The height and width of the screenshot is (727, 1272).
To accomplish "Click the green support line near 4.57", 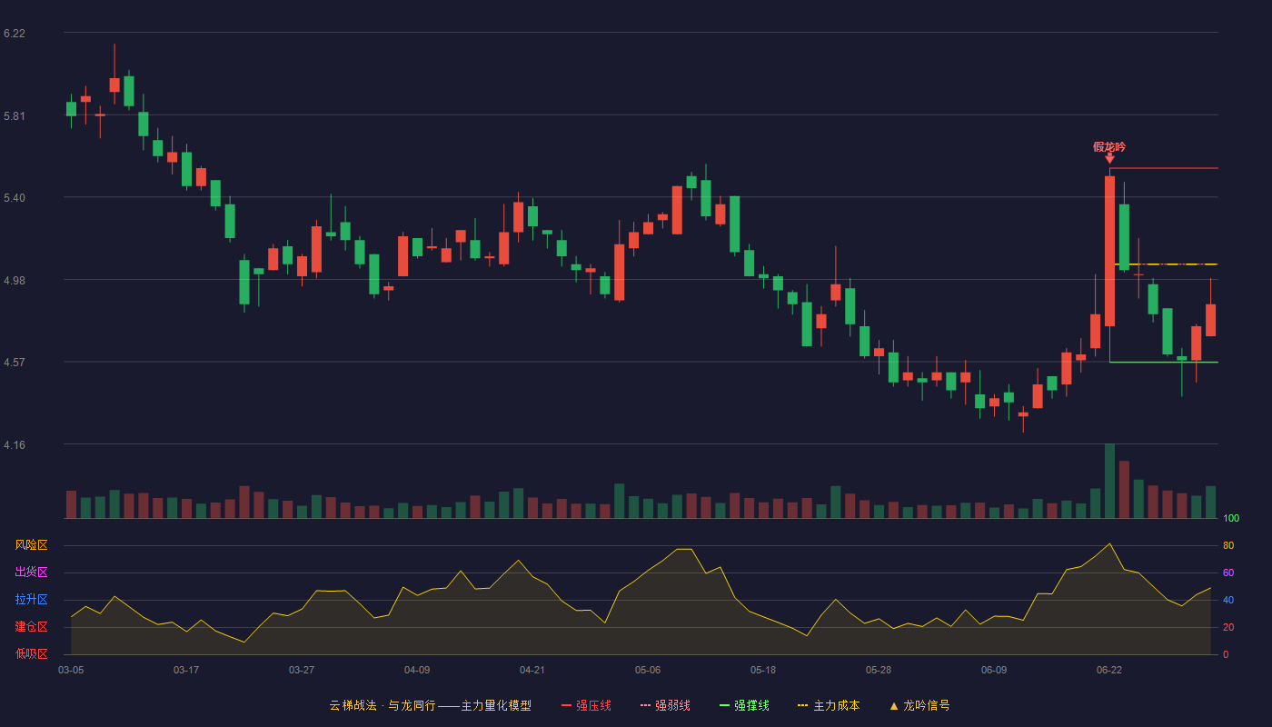I will 1164,362.
